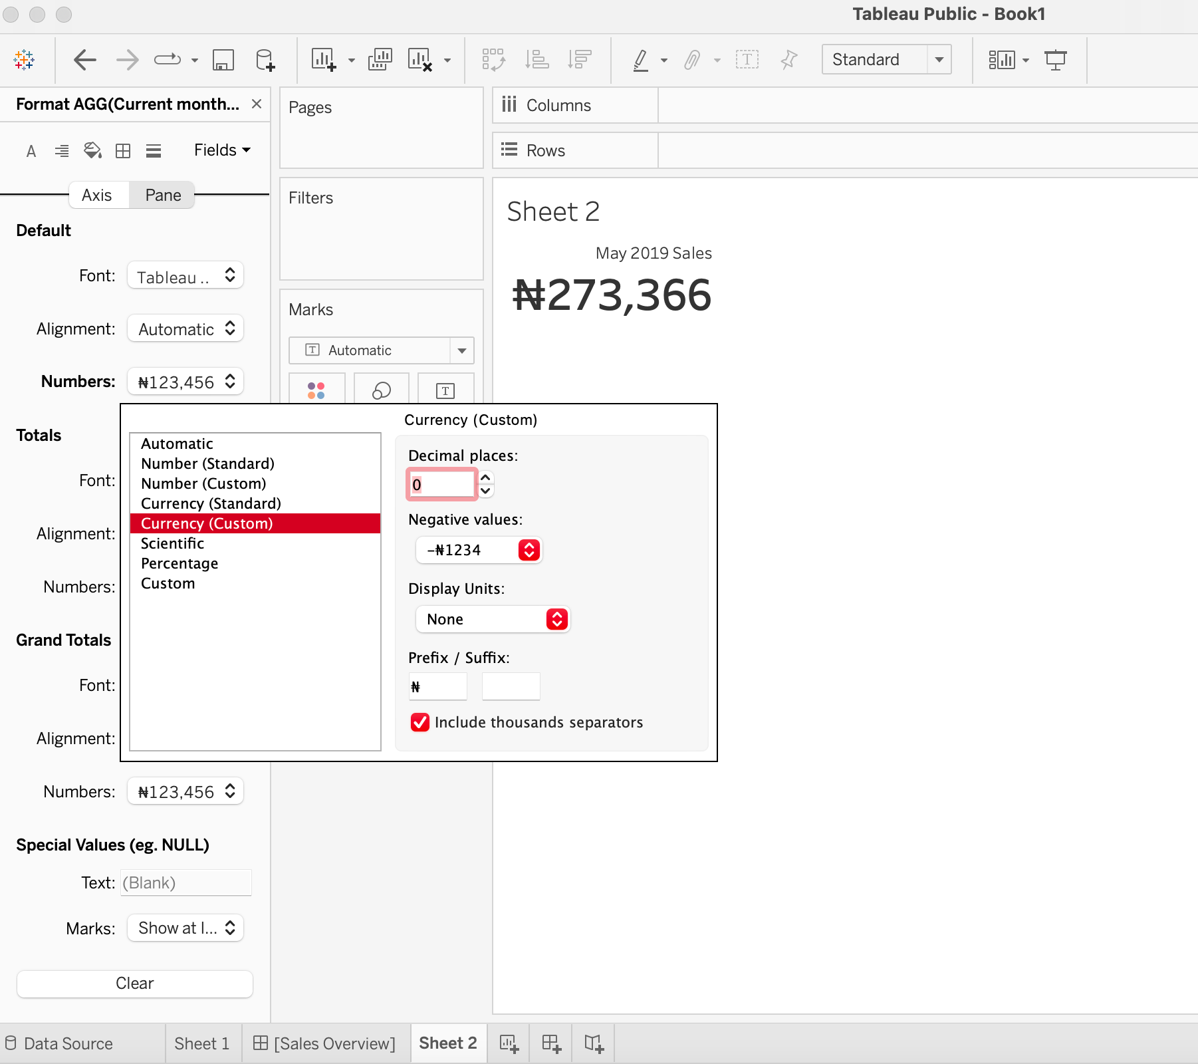Screen dimensions: 1198x1064
Task: Select Percentage number format
Action: click(x=255, y=563)
